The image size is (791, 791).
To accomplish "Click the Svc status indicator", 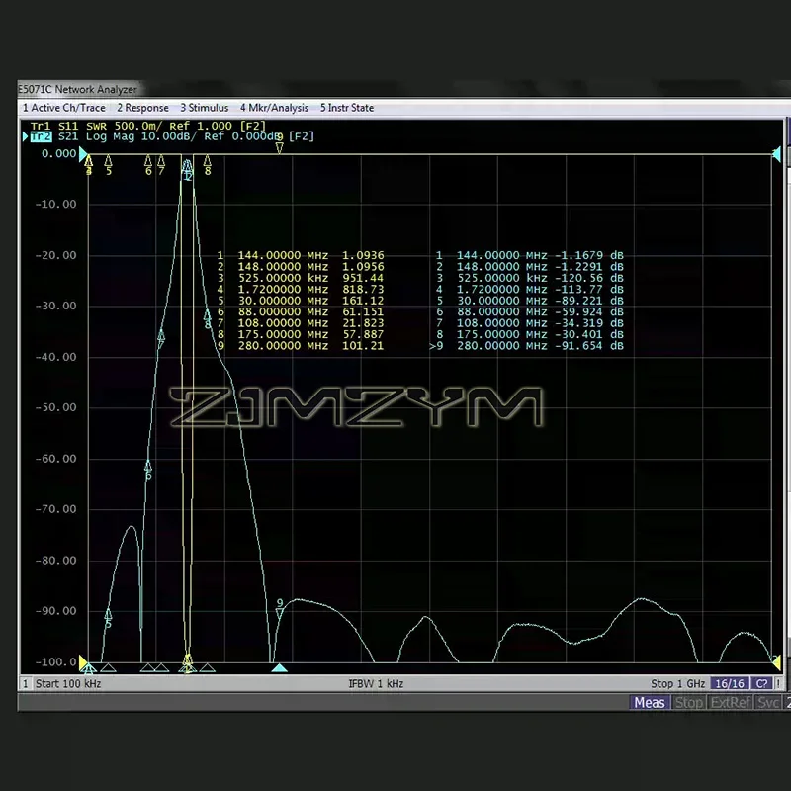I will pos(768,702).
